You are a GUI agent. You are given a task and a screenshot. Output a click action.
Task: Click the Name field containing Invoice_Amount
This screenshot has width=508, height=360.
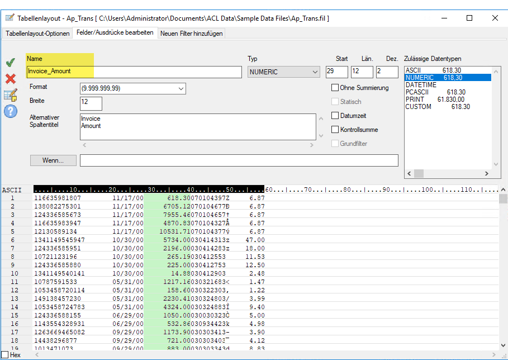pyautogui.click(x=134, y=72)
